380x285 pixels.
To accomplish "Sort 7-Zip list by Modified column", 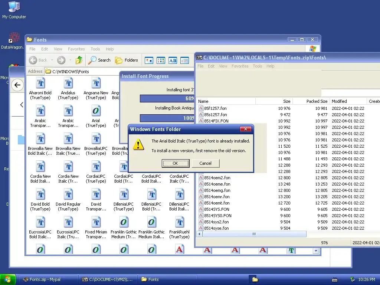I will click(x=348, y=101).
